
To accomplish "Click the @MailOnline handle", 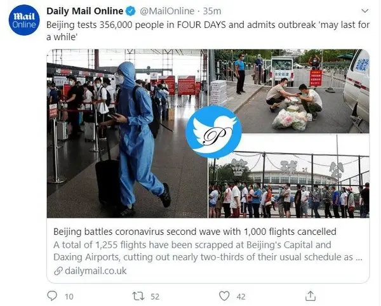I will [x=167, y=11].
